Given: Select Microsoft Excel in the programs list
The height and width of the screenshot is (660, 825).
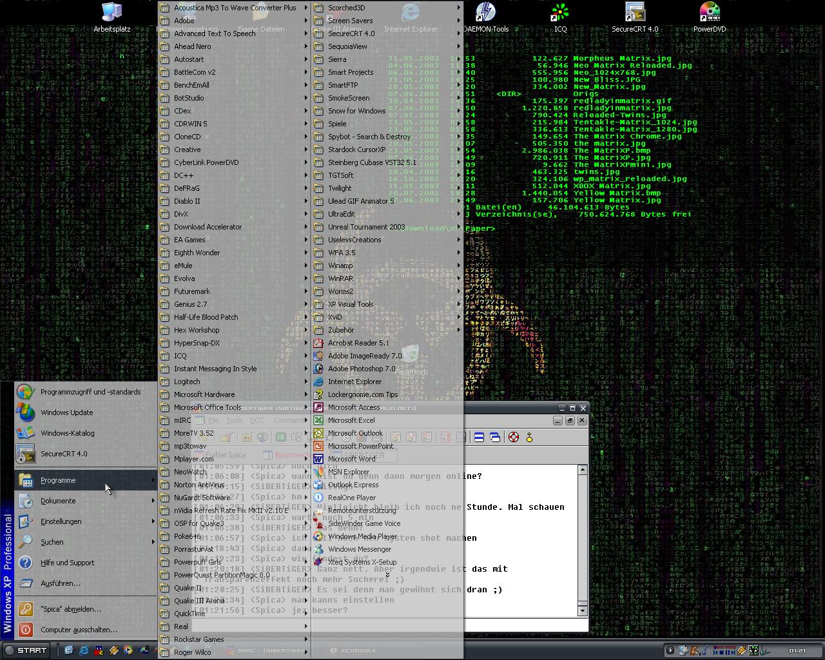Looking at the screenshot, I should click(351, 420).
